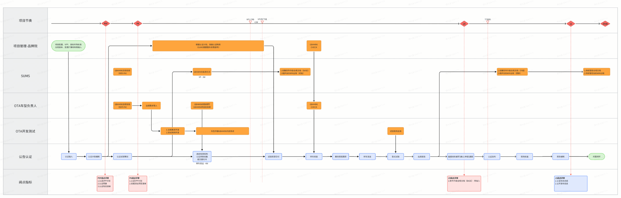Click the 试验资源交付 blue box
621x198 pixels.
point(274,156)
